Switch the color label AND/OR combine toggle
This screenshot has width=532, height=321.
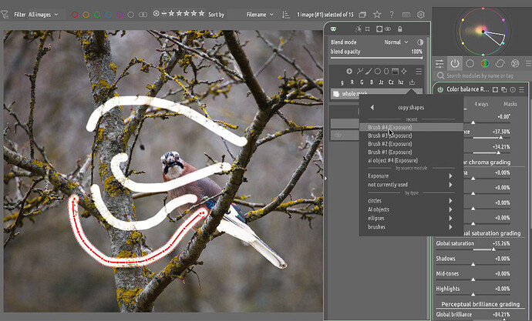(143, 15)
